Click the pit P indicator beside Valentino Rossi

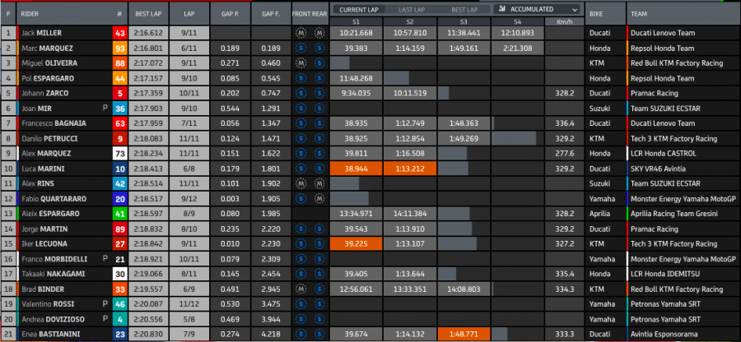(105, 304)
